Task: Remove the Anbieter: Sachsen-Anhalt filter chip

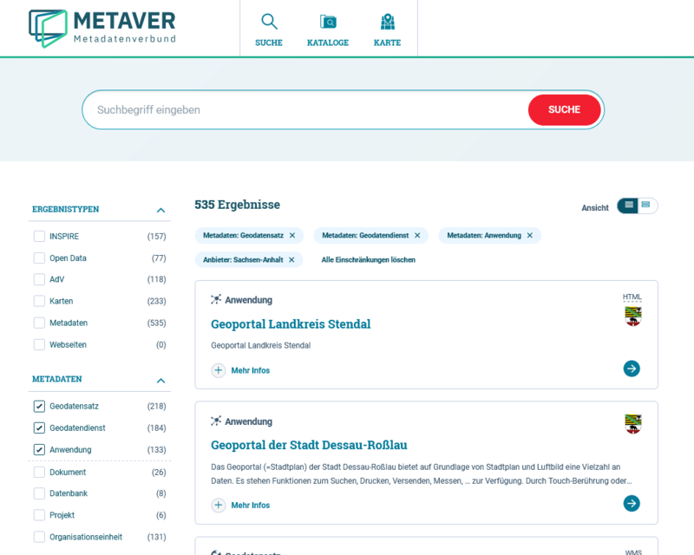Action: click(291, 260)
